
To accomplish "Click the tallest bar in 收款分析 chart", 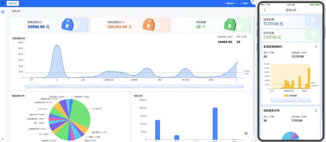I will pyautogui.click(x=215, y=124).
